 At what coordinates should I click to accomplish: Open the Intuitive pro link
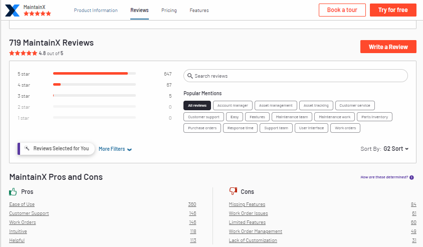tap(18, 231)
